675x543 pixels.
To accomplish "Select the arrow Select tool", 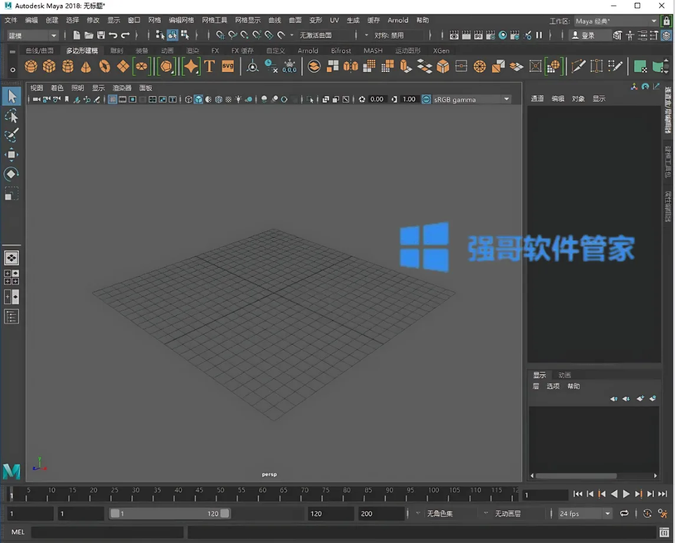I will 12,96.
